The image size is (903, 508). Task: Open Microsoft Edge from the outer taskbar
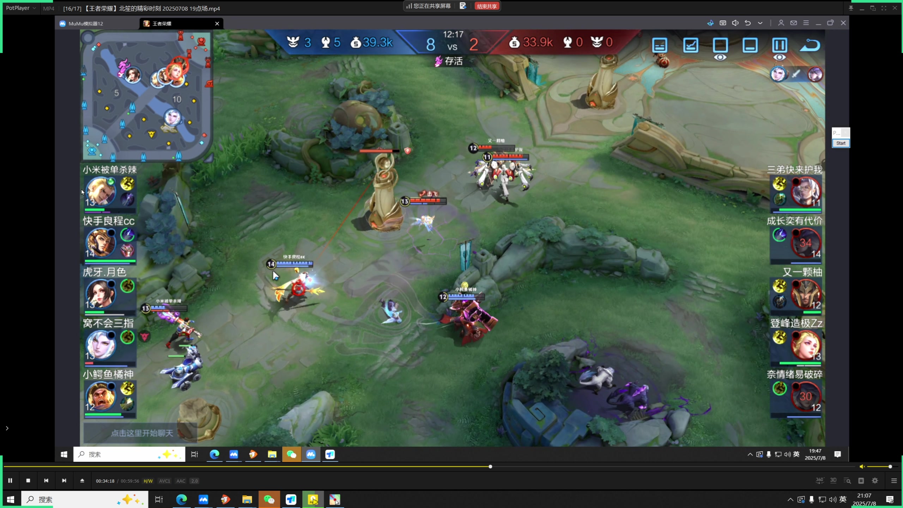point(181,500)
